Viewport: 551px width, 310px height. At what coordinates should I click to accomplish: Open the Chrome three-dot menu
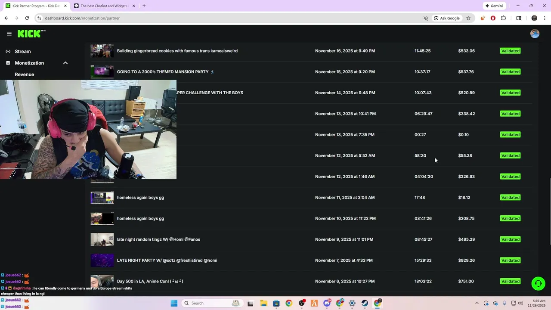[545, 18]
